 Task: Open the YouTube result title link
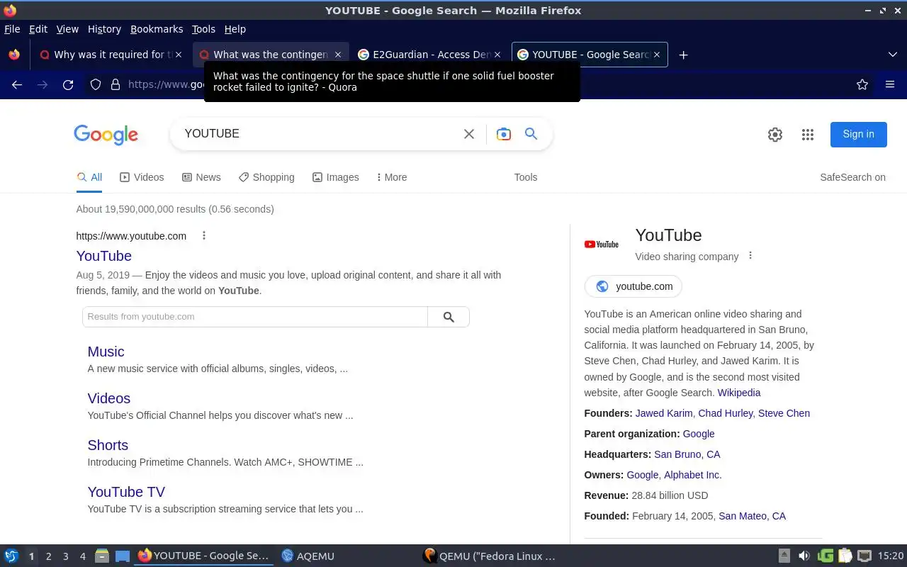(104, 256)
